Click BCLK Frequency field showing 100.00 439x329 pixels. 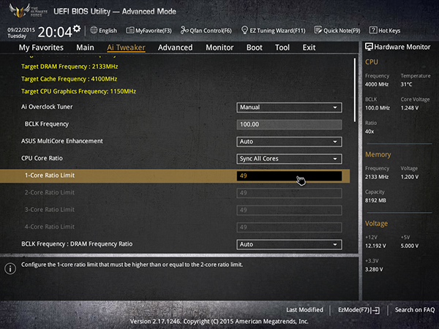point(289,124)
